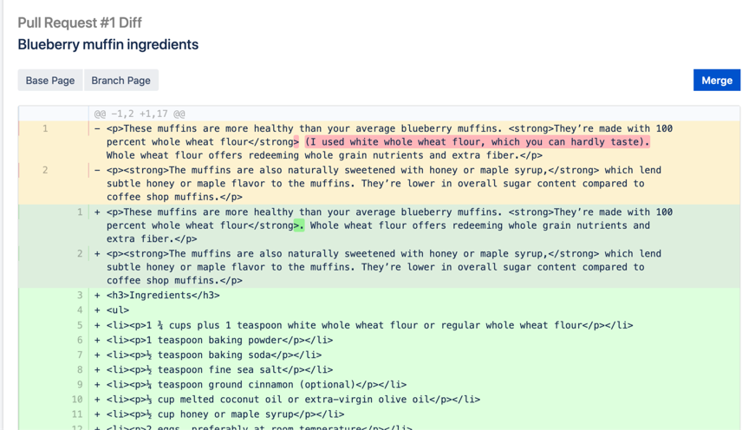Select the baking powder added line
Image resolution: width=755 pixels, height=430 pixels.
click(x=219, y=341)
